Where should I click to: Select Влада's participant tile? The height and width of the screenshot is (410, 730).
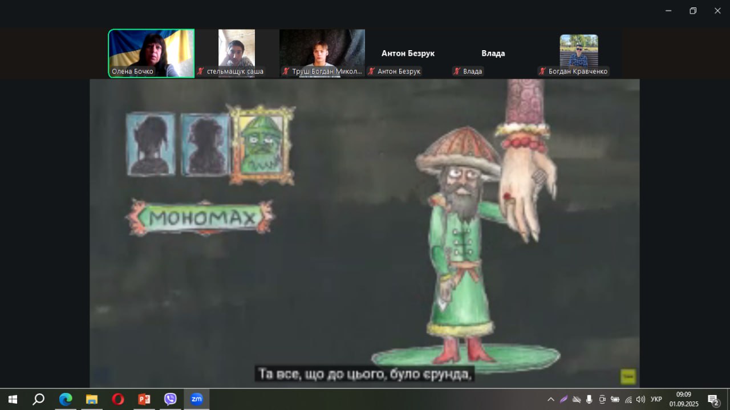click(x=493, y=53)
